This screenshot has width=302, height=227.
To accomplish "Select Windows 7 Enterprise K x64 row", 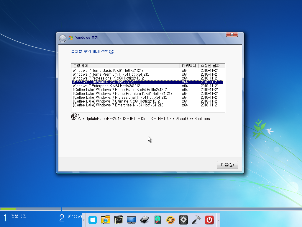I will point(147,86).
